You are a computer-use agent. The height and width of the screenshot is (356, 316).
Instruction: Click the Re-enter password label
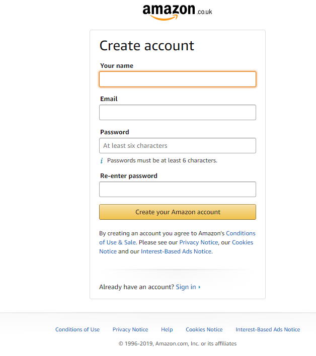point(129,175)
